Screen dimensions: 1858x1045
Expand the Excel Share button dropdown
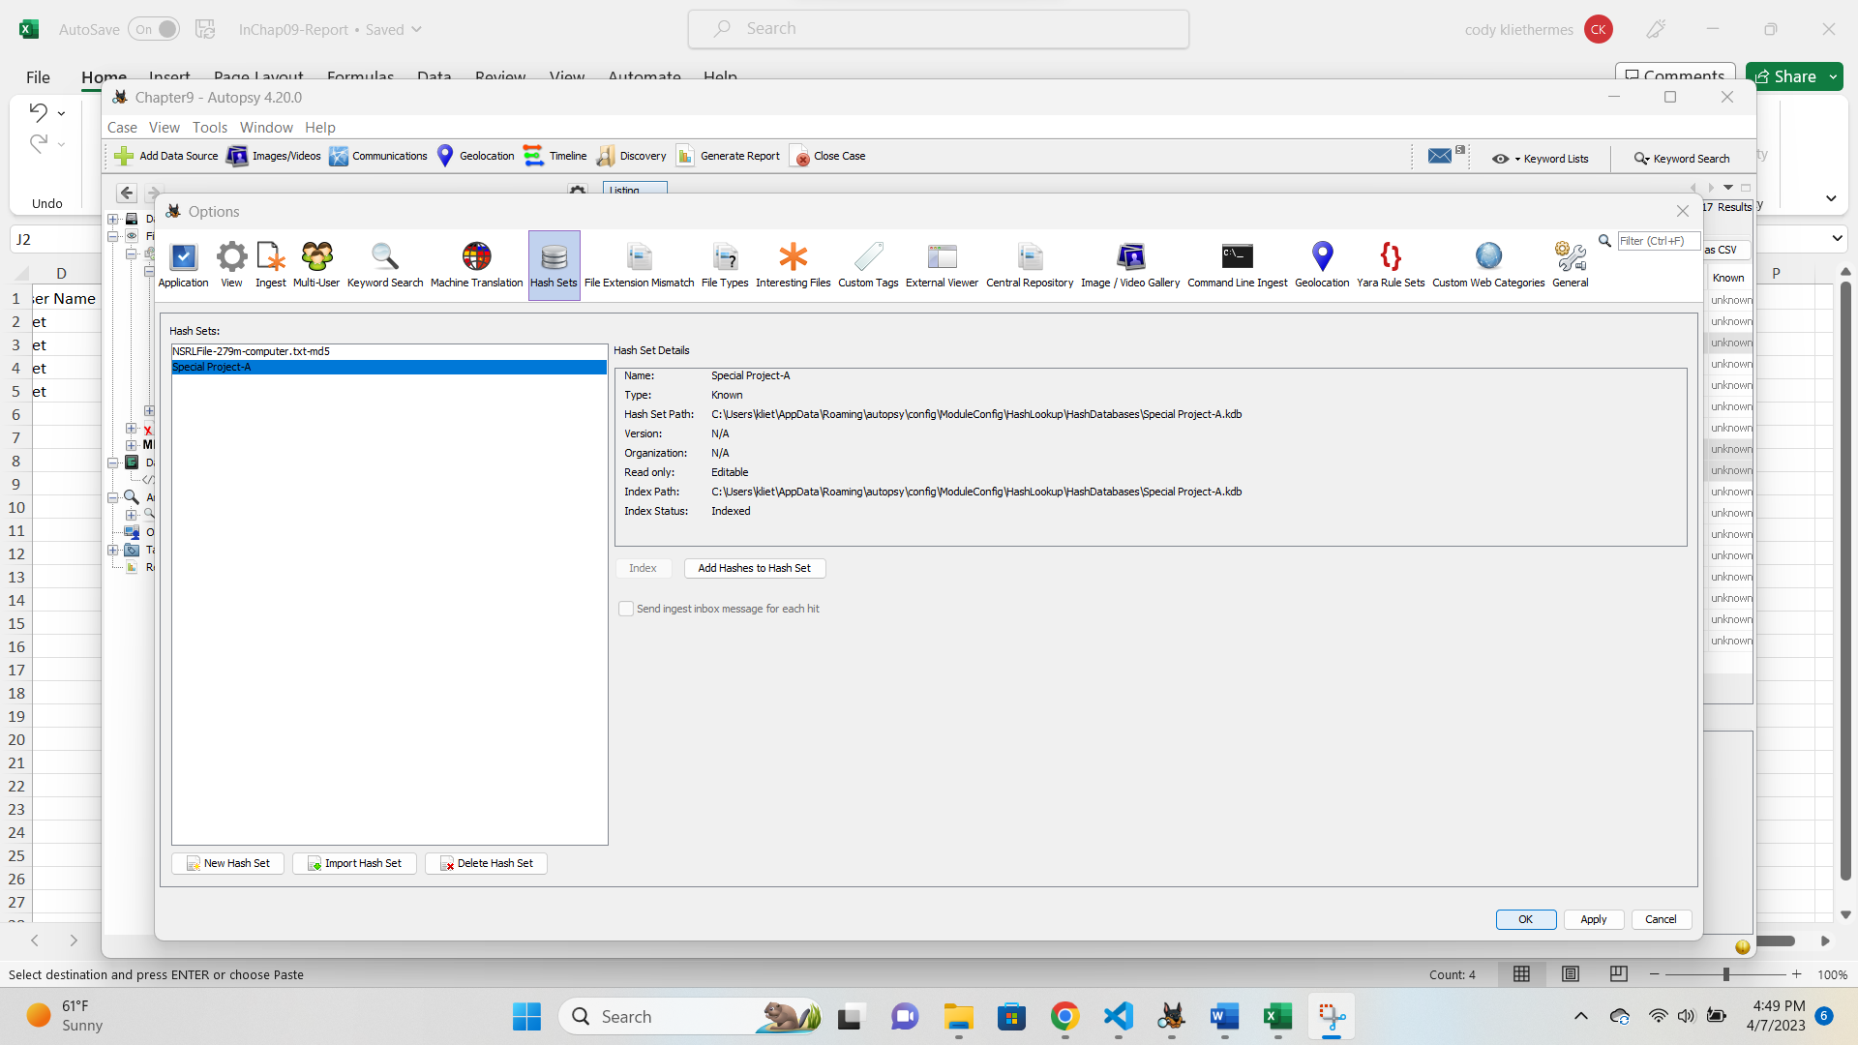[x=1833, y=76]
